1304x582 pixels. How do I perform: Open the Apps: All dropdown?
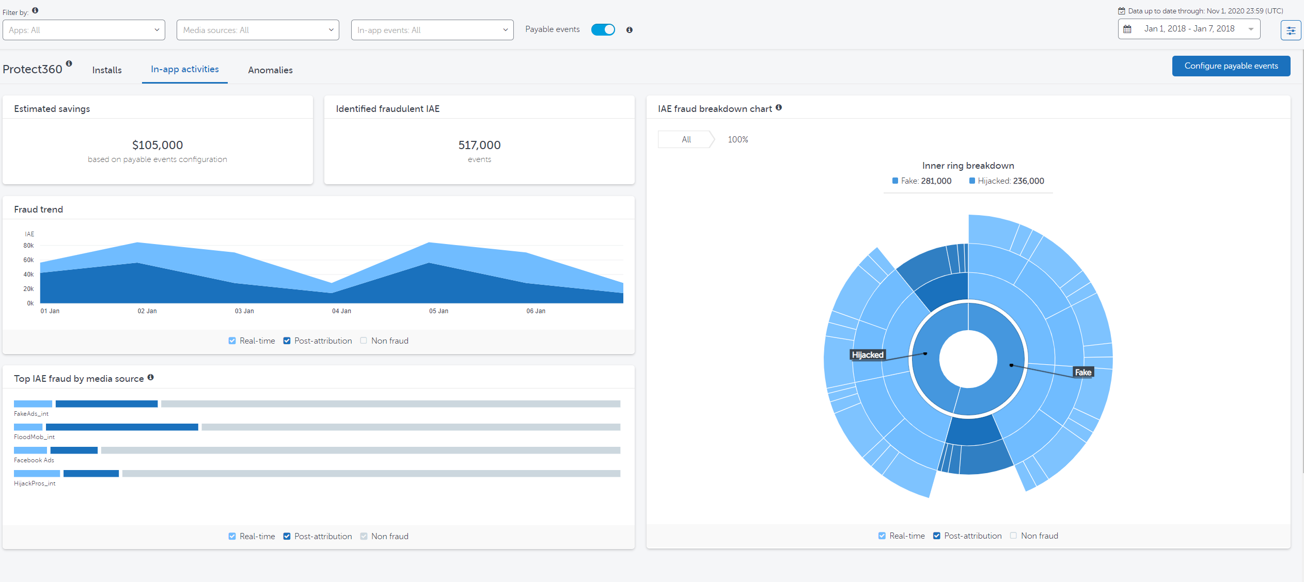coord(84,30)
